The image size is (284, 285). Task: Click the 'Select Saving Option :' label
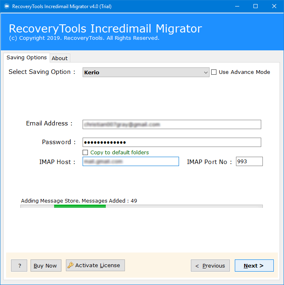(x=42, y=72)
